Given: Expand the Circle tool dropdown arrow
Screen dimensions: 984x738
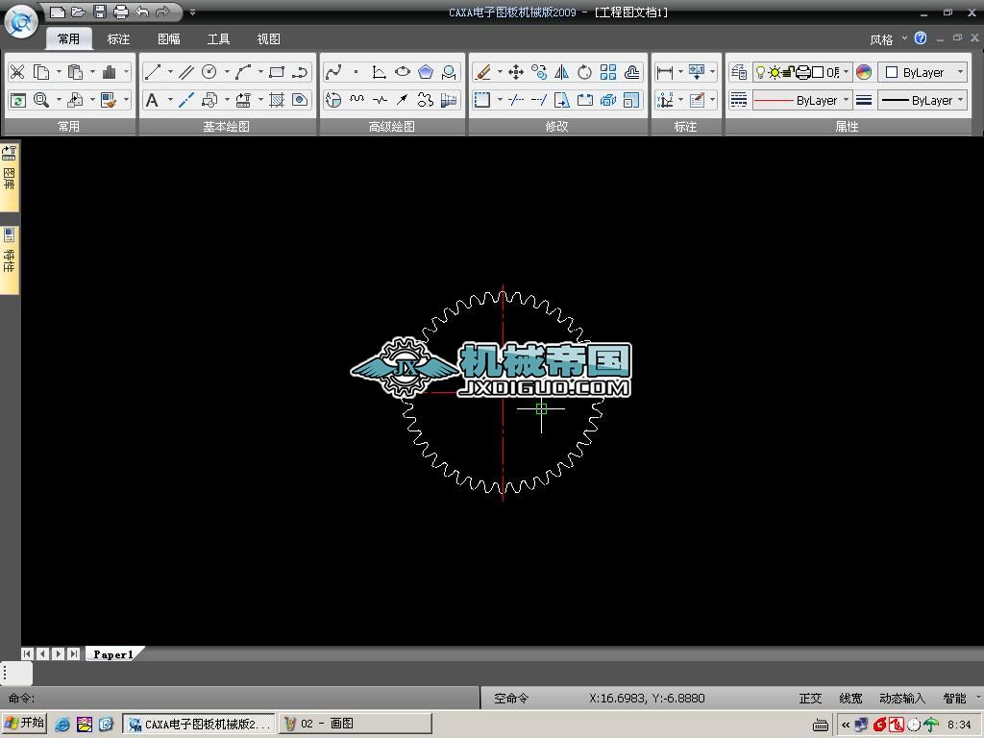Looking at the screenshot, I should point(227,72).
